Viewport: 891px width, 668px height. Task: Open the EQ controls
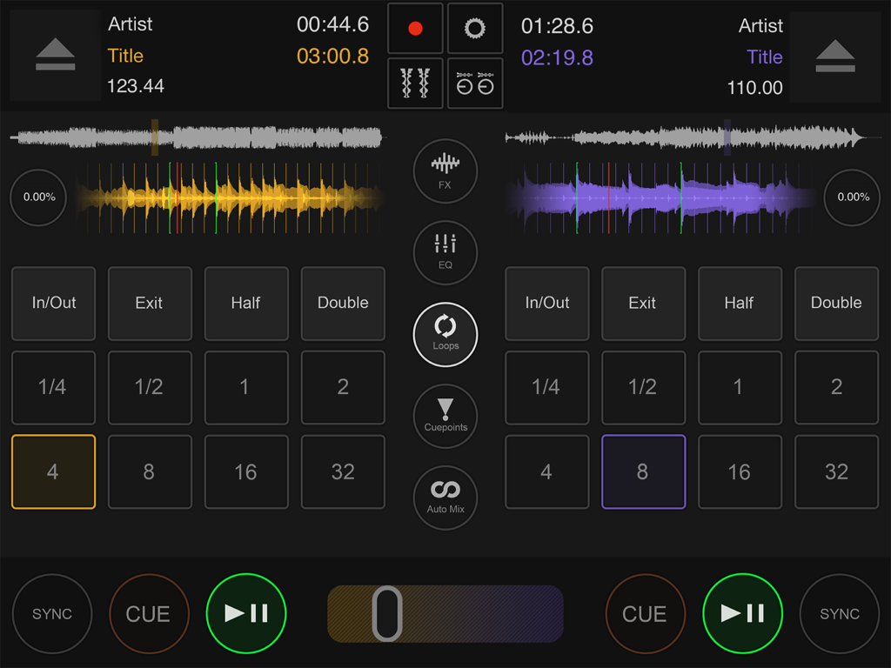(x=445, y=252)
